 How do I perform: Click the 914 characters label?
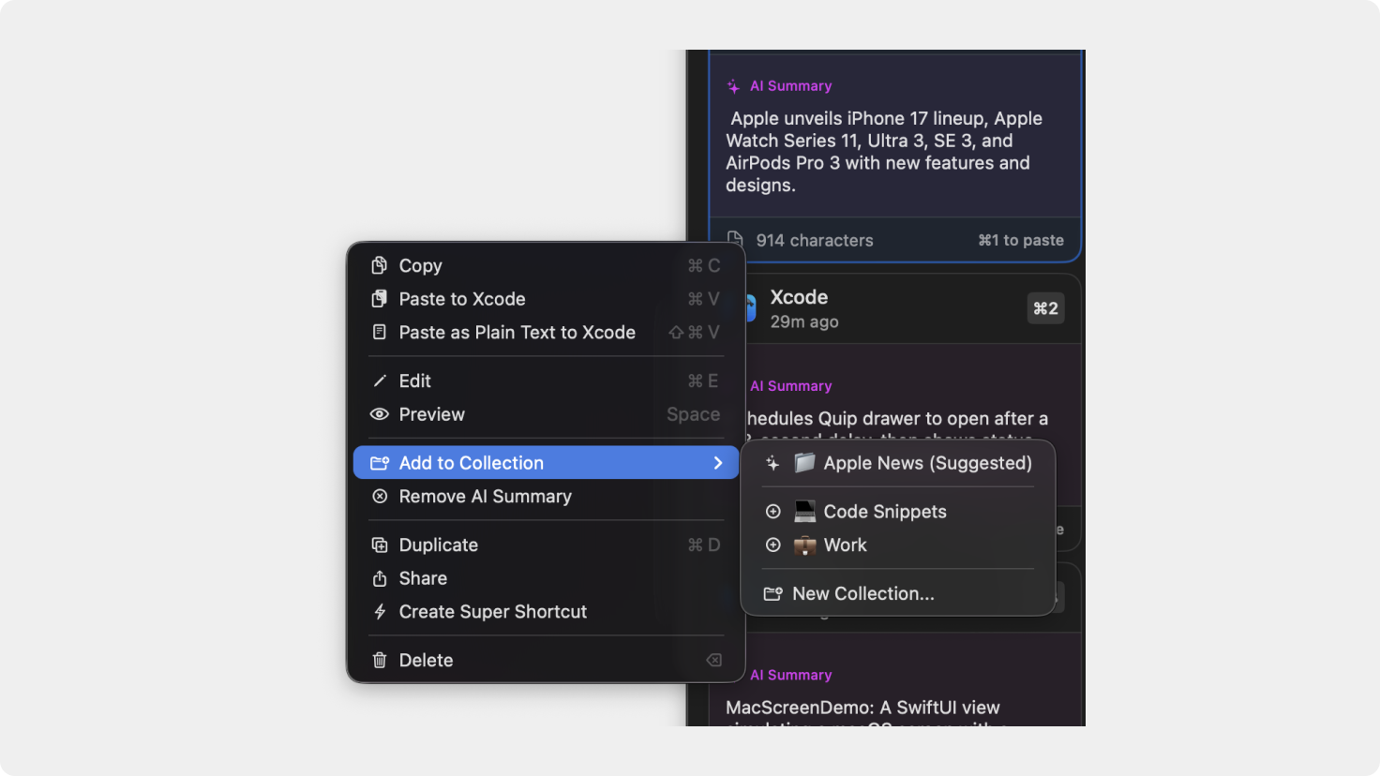pyautogui.click(x=815, y=240)
